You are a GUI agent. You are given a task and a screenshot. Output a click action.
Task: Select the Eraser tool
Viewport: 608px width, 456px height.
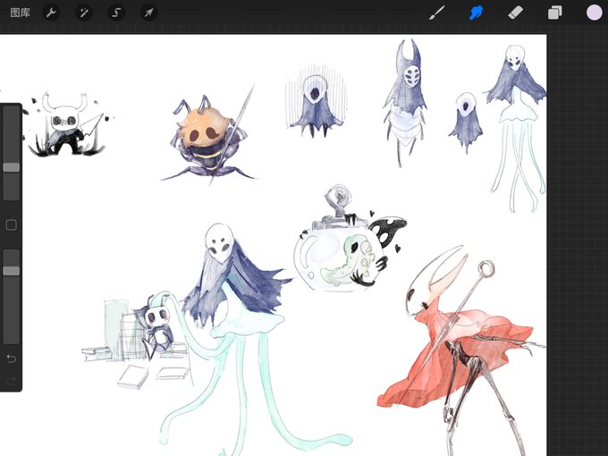click(516, 13)
